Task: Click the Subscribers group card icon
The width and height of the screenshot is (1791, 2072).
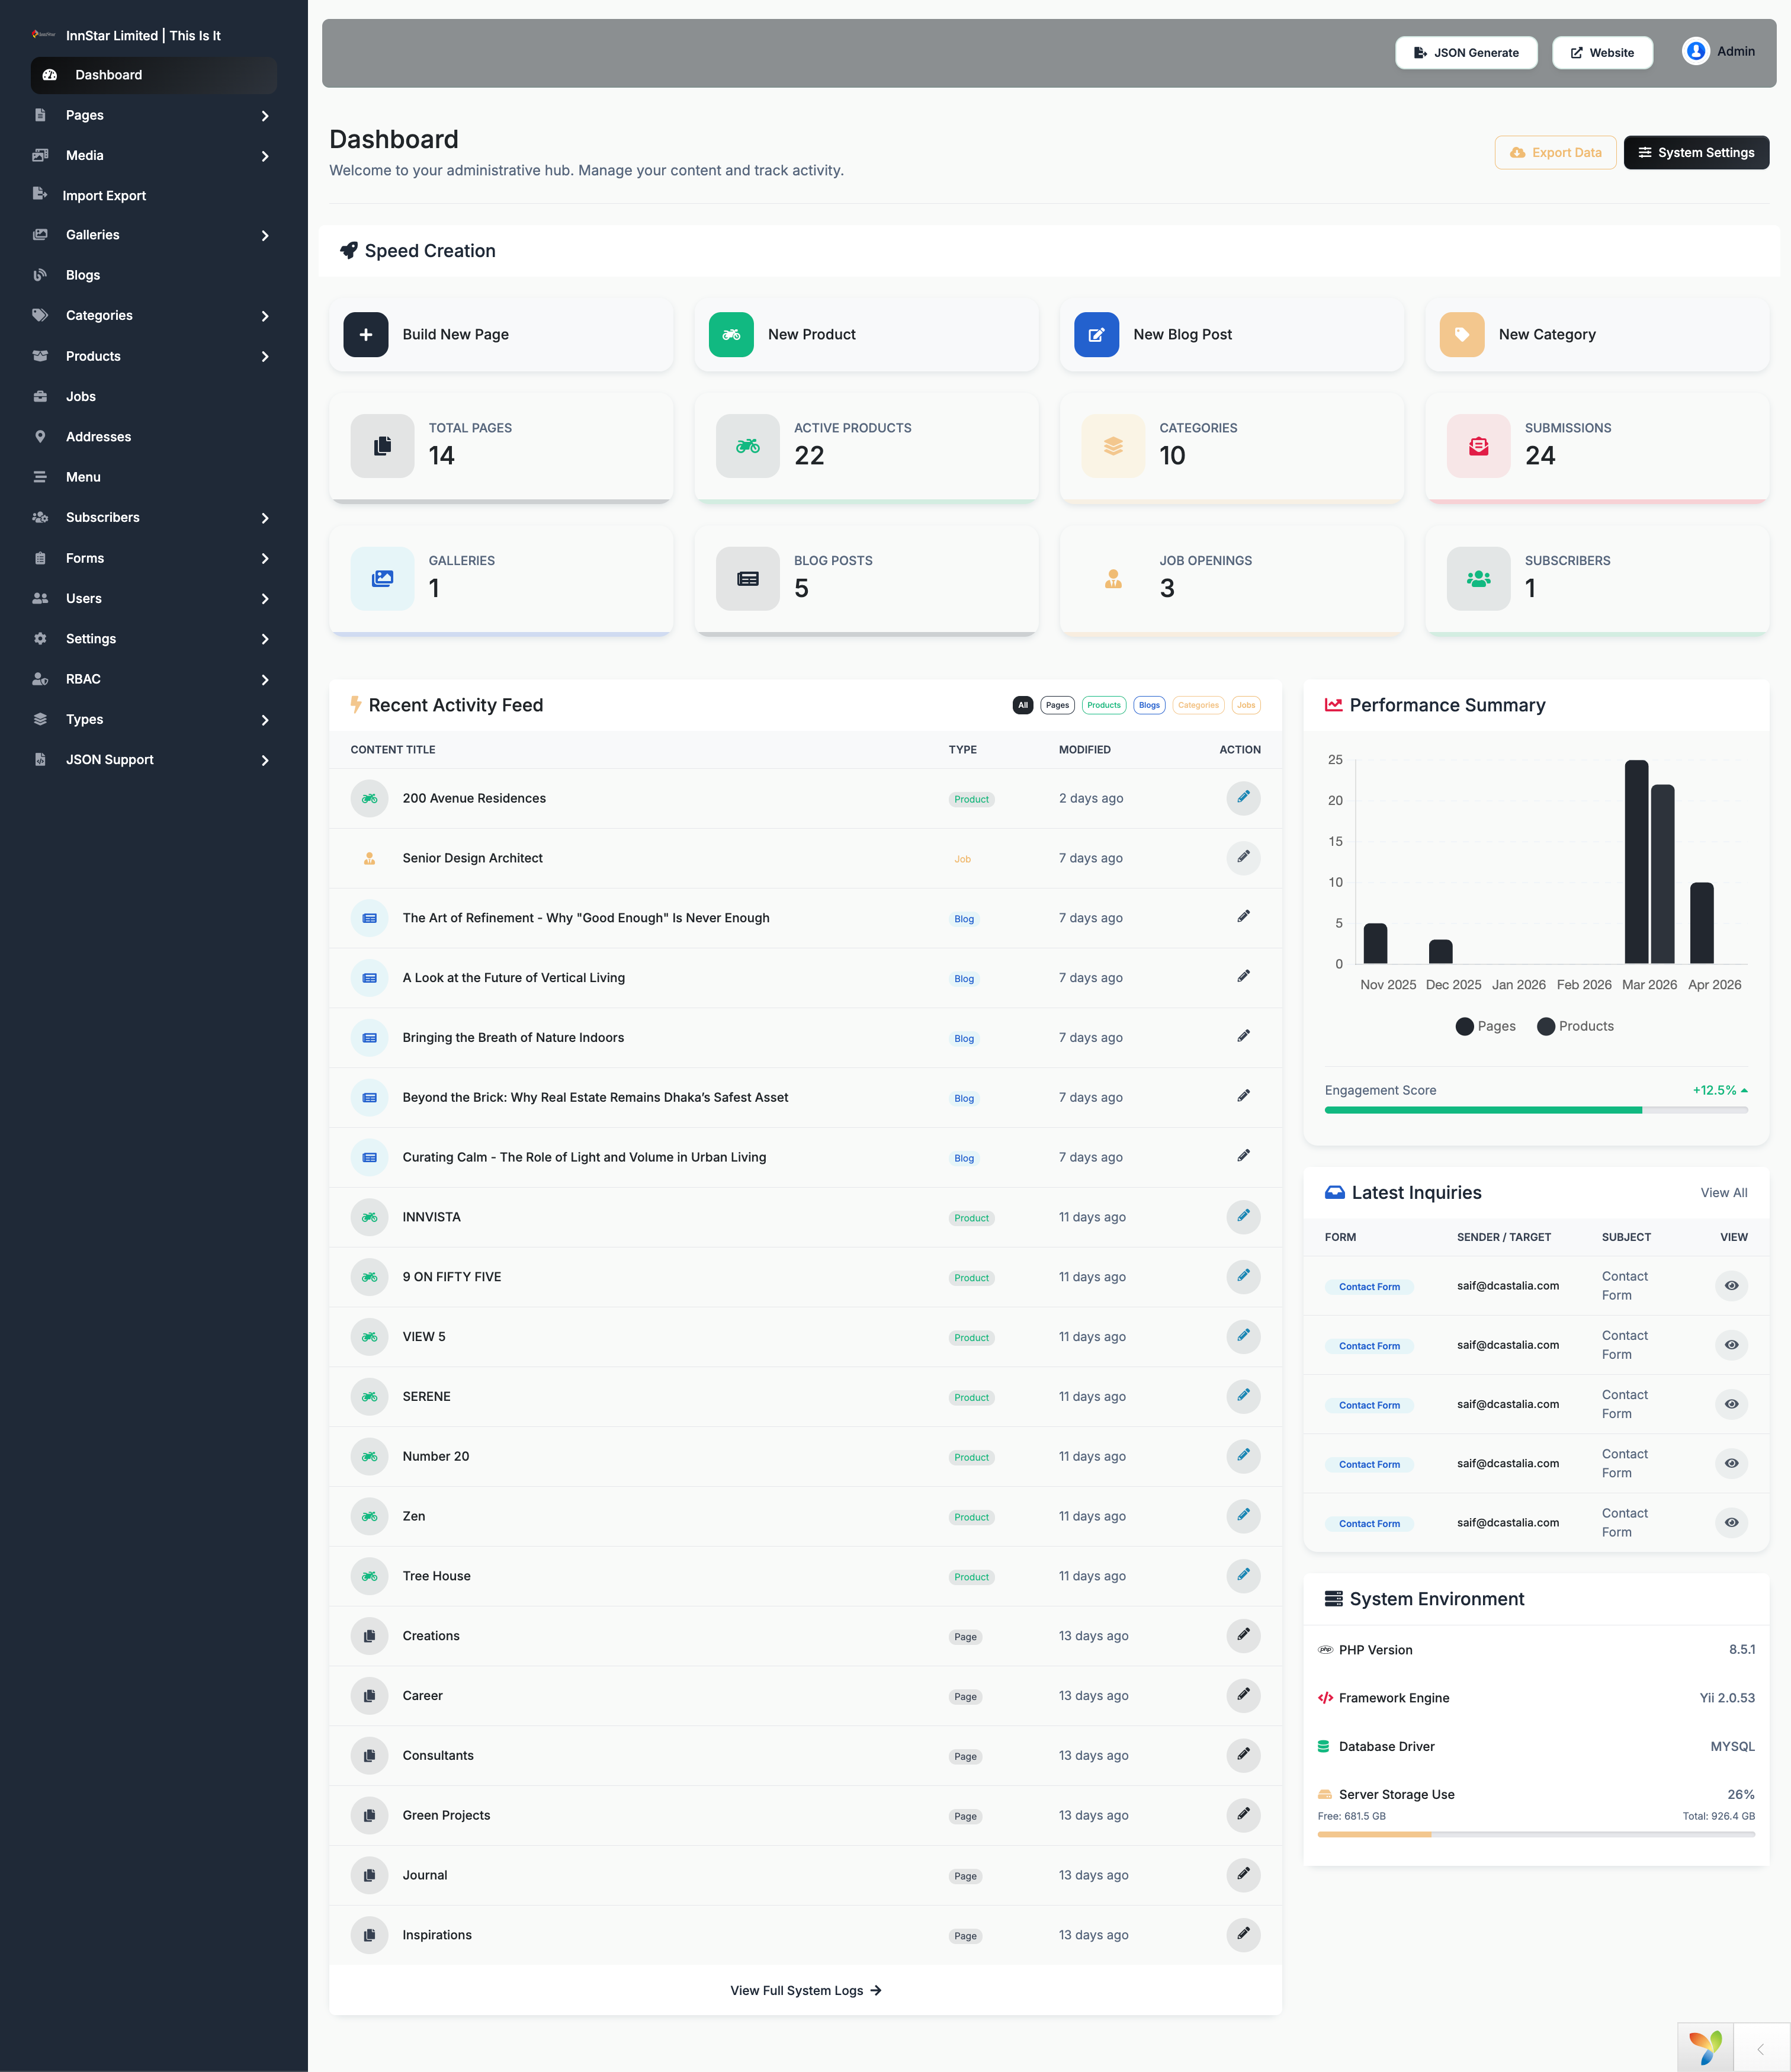Action: click(1478, 578)
